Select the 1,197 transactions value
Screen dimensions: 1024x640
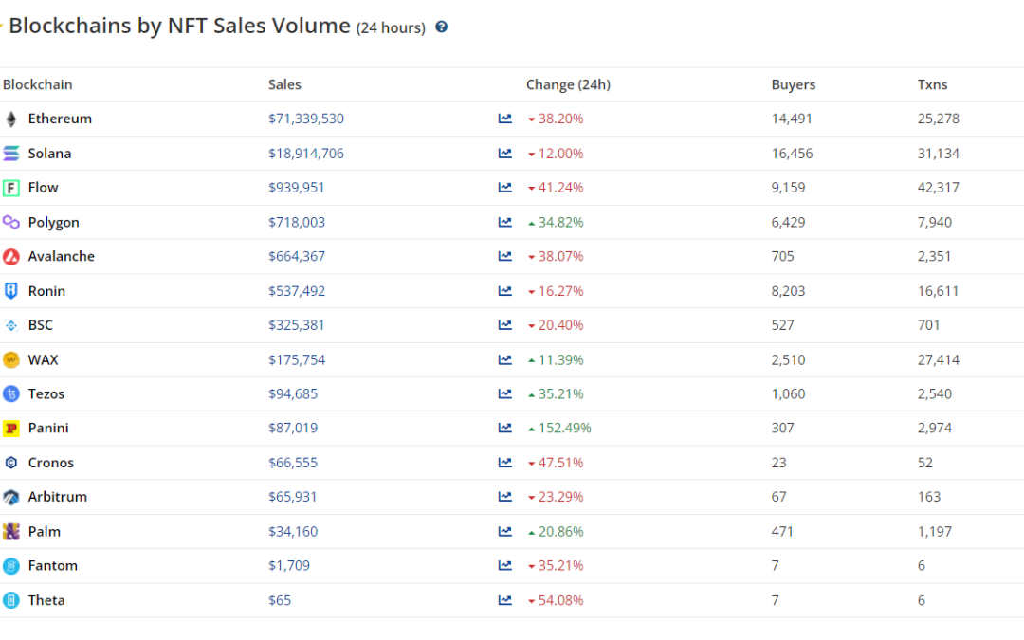pos(935,532)
